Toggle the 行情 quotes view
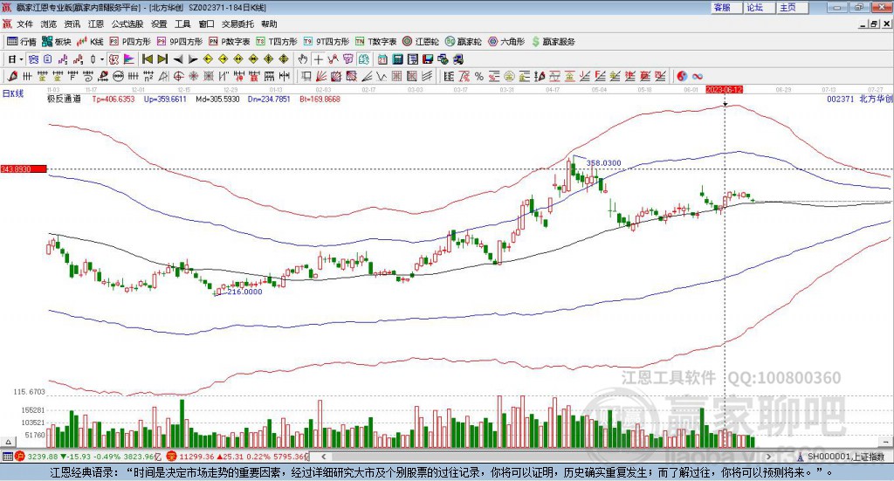This screenshot has height=481, width=894. point(22,41)
